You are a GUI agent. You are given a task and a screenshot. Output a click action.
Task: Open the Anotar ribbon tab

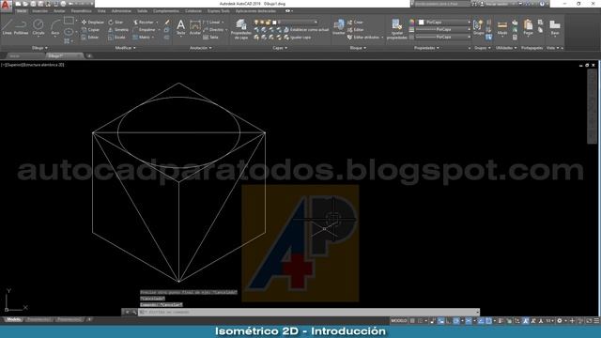(x=59, y=11)
